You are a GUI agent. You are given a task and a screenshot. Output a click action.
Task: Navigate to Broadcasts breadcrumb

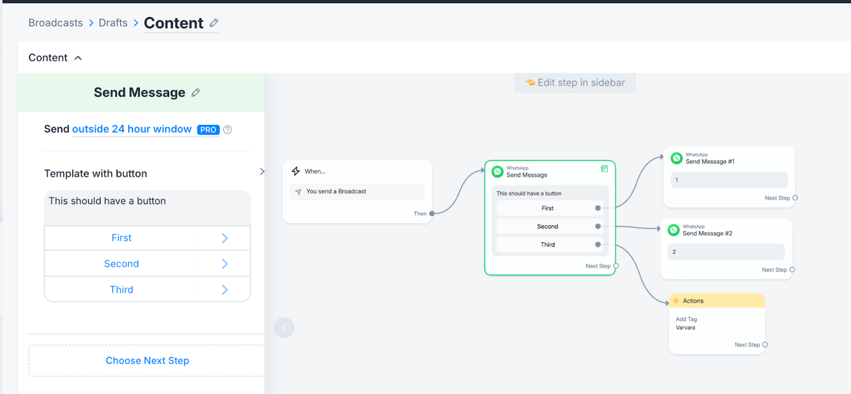(56, 23)
